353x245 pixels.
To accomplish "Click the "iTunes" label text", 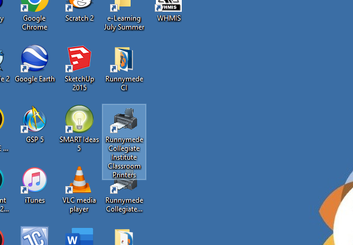I will point(35,200).
